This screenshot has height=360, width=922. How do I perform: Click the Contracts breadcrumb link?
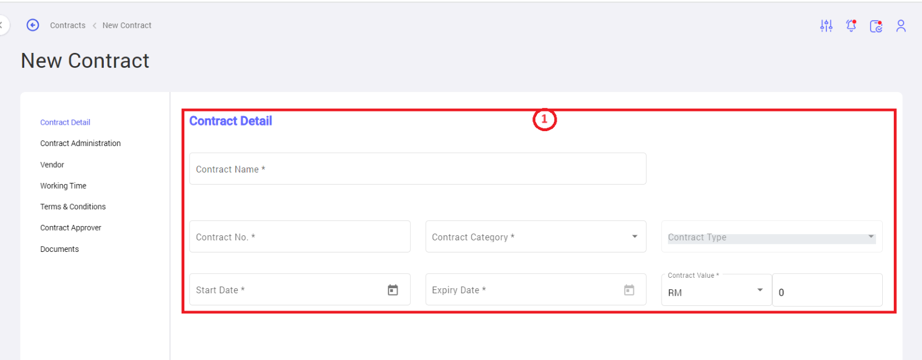pyautogui.click(x=67, y=25)
